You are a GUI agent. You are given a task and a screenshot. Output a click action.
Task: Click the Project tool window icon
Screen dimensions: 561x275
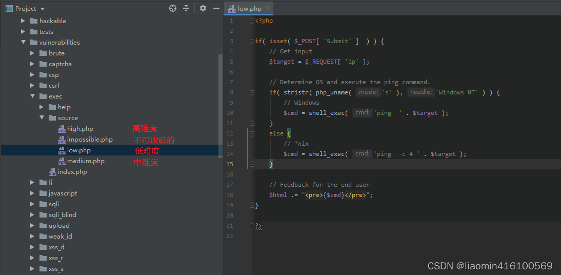(x=9, y=8)
